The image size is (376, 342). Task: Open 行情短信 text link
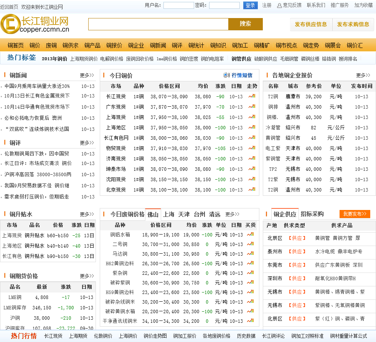(242, 75)
